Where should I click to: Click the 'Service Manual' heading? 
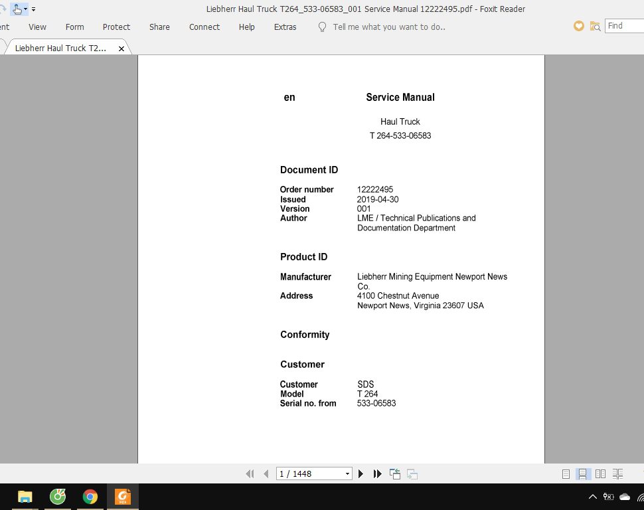coord(400,97)
